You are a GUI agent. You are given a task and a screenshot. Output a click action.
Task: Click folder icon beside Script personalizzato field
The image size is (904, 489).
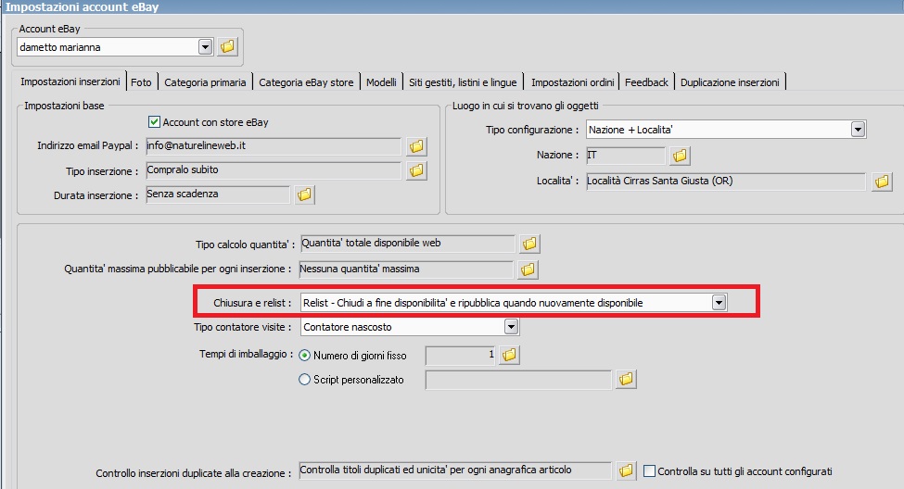626,379
